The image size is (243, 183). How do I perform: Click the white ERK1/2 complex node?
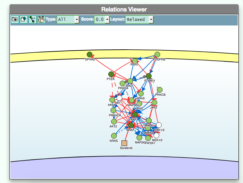coord(159,125)
